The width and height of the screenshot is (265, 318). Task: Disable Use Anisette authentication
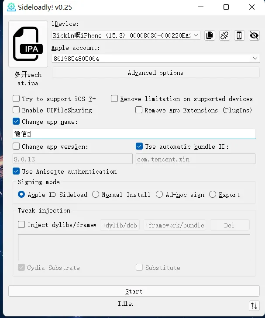tap(16, 171)
